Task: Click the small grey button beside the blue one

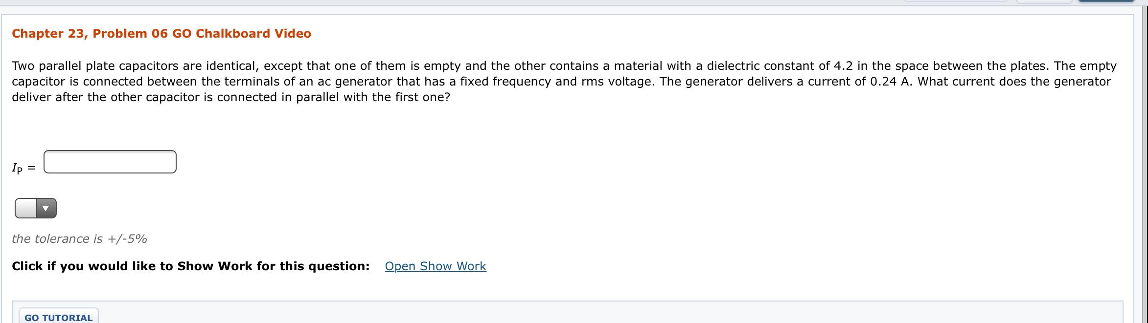Action: tap(1045, 1)
